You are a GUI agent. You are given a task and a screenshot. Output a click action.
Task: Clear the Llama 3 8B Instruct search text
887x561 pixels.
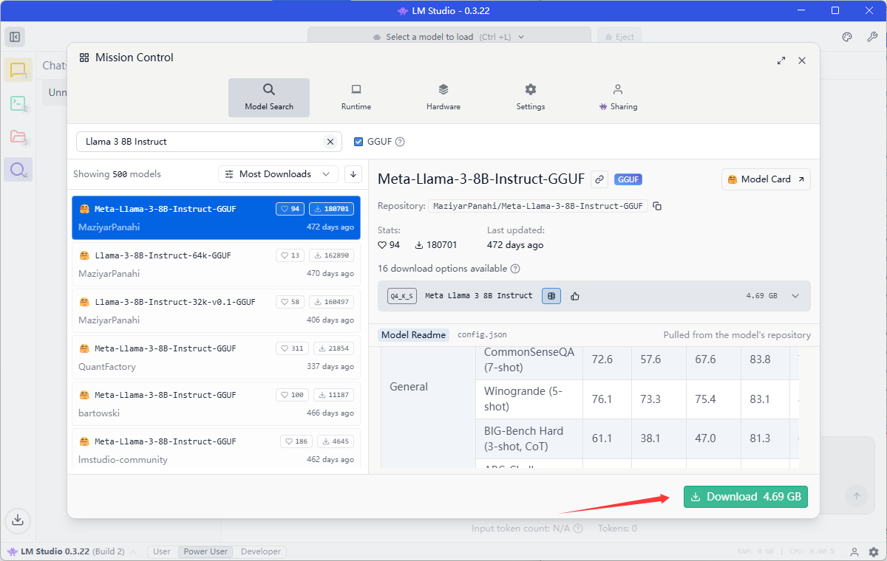(330, 142)
